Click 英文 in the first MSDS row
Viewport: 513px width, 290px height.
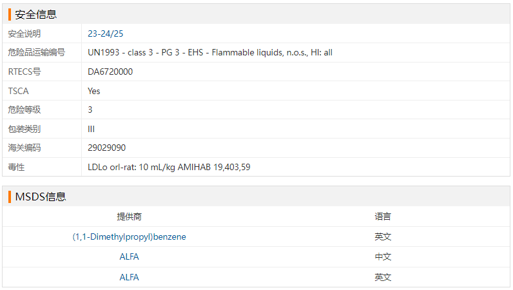pos(383,237)
